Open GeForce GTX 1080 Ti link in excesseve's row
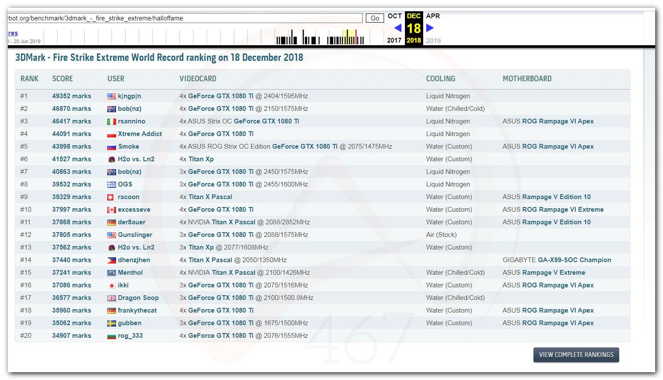Viewport: 663px width, 380px height. click(x=221, y=210)
